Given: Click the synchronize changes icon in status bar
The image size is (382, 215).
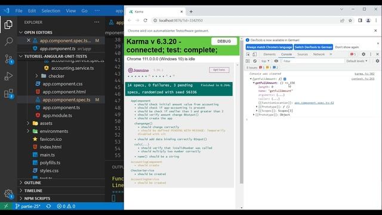Looking at the screenshot, I should 48,206.
